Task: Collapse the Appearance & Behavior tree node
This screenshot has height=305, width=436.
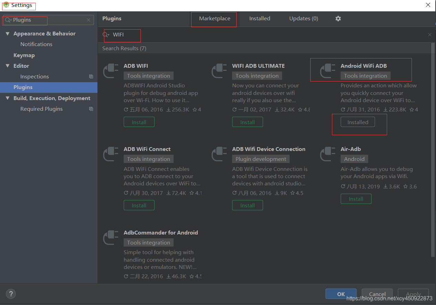Action: tap(8, 34)
